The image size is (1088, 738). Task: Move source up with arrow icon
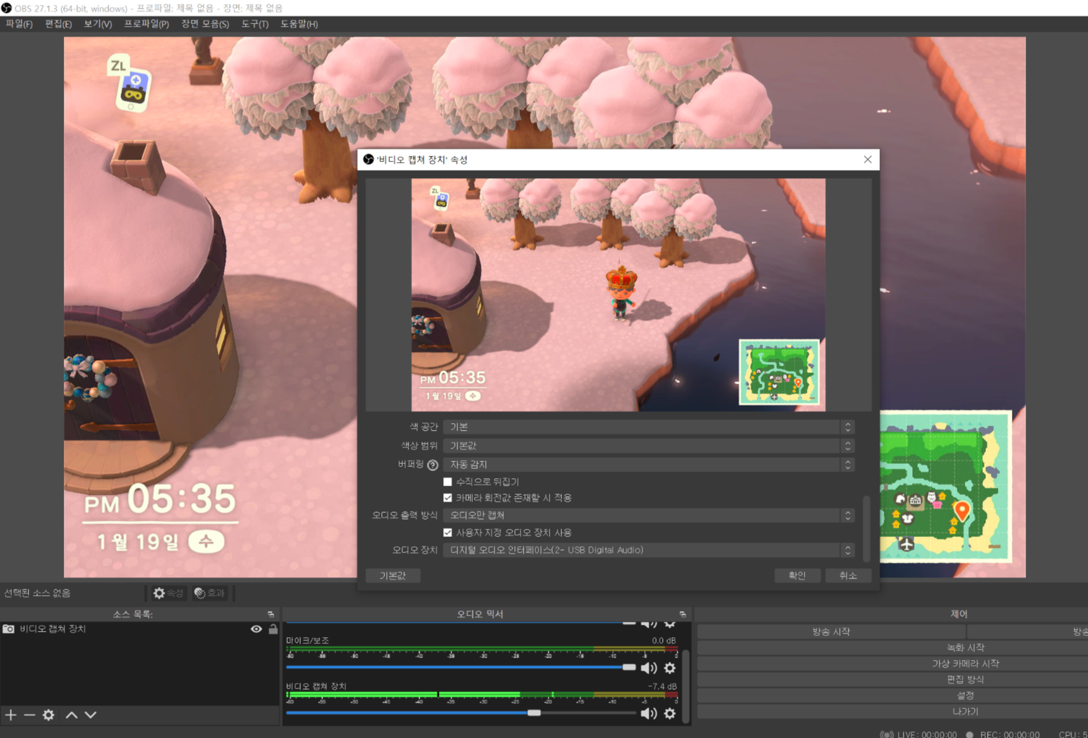pyautogui.click(x=72, y=715)
